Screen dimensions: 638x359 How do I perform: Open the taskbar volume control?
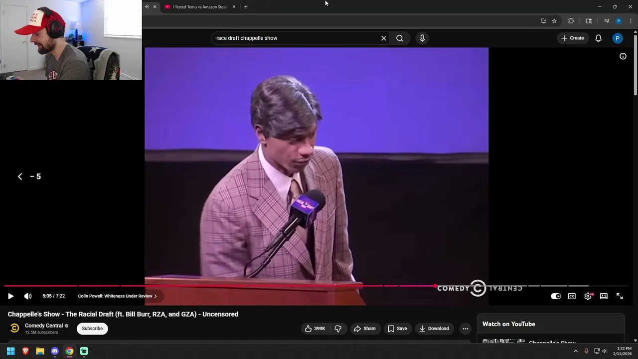[605, 351]
